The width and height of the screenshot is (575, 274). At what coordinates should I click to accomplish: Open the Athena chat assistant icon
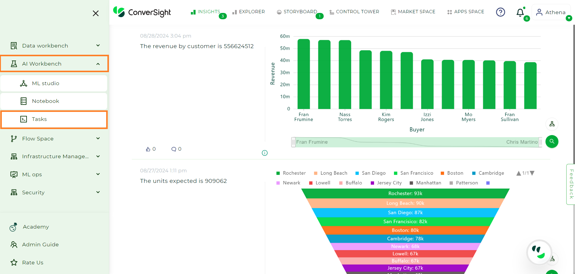539,252
